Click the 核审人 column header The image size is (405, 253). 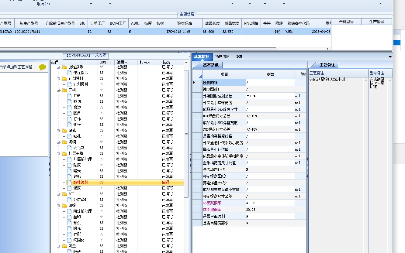tap(149, 62)
